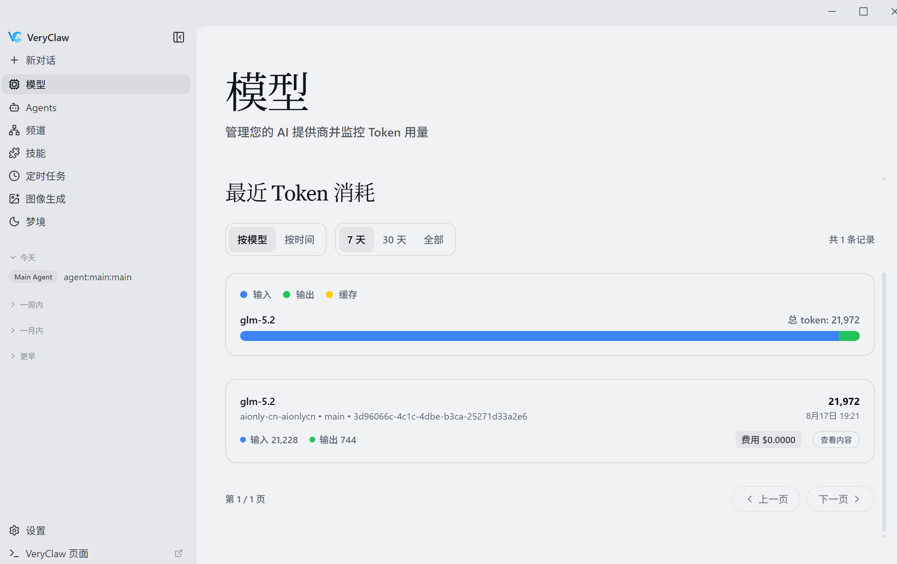
Task: Click the external link icon for VeryClaw 页面
Action: click(x=178, y=553)
